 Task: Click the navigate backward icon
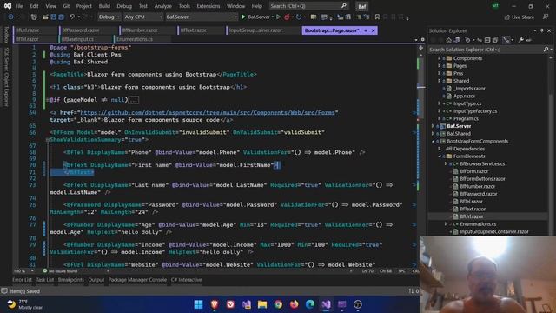click(10, 17)
